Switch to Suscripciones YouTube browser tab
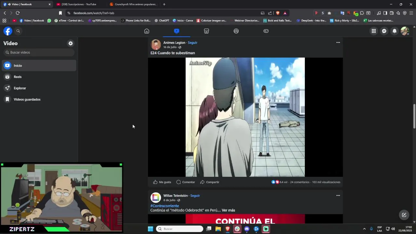 (80, 4)
